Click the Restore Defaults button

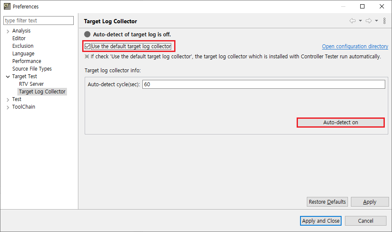pyautogui.click(x=327, y=202)
